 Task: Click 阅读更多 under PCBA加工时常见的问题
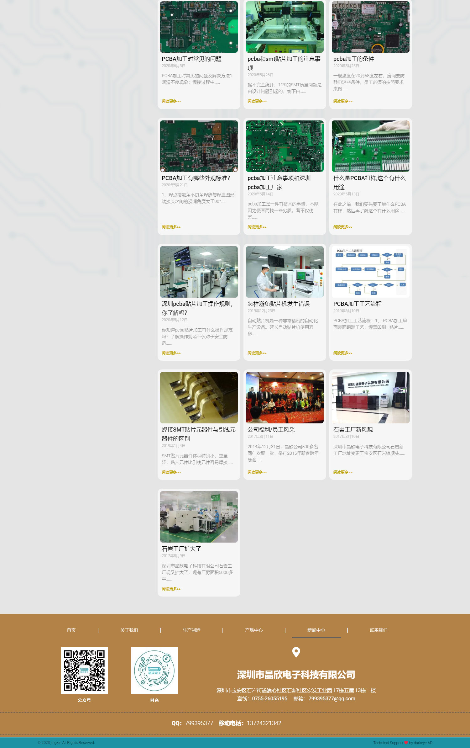point(171,101)
